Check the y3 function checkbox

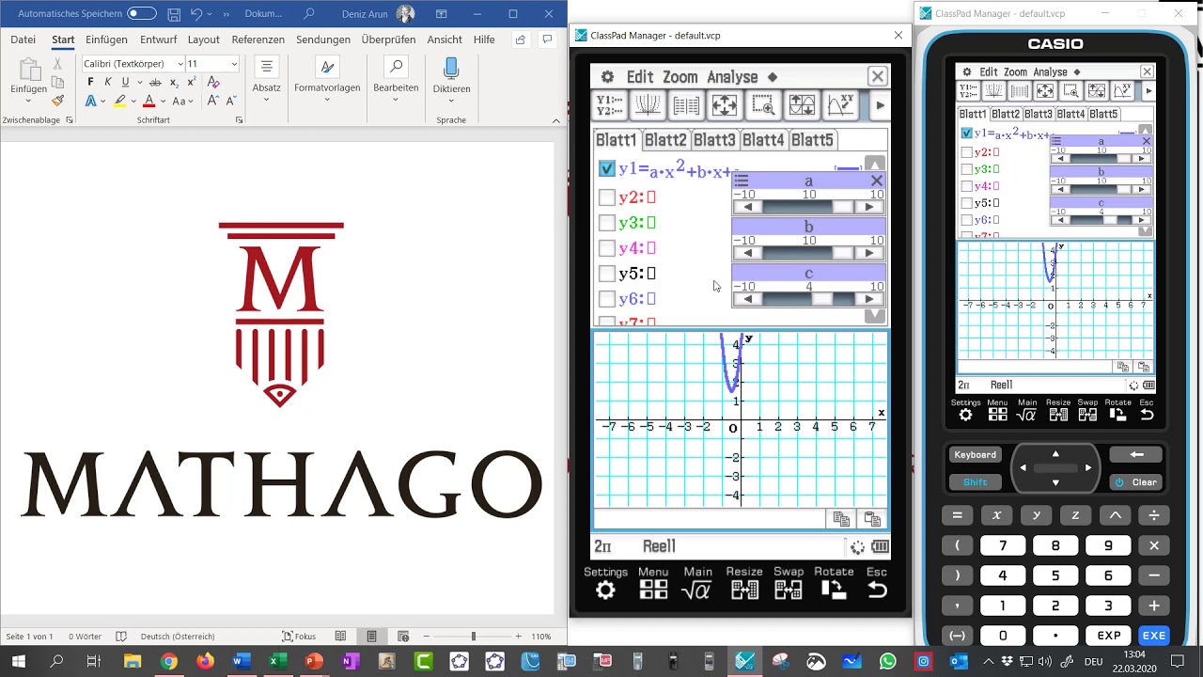tap(607, 223)
